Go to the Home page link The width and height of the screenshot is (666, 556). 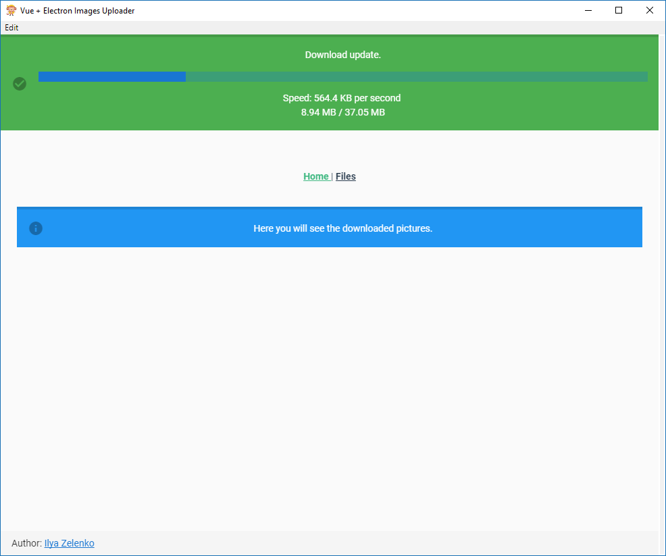pos(316,176)
